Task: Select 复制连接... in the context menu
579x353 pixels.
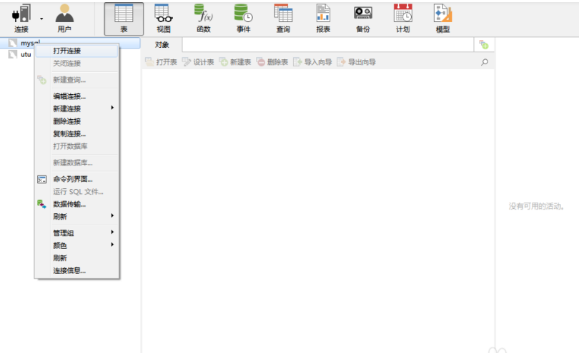Action: pos(76,134)
